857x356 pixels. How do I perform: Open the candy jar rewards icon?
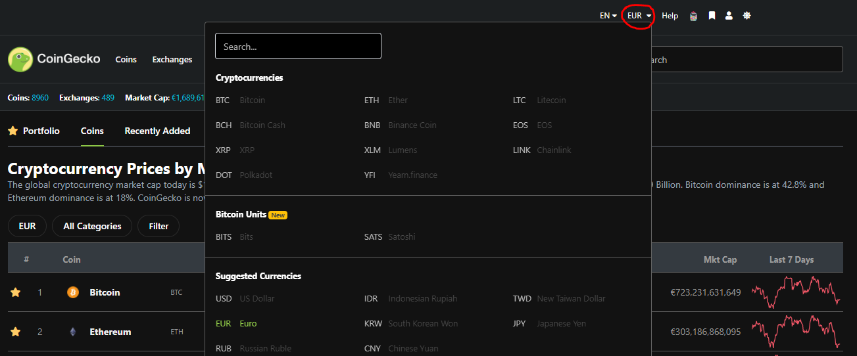click(x=693, y=16)
